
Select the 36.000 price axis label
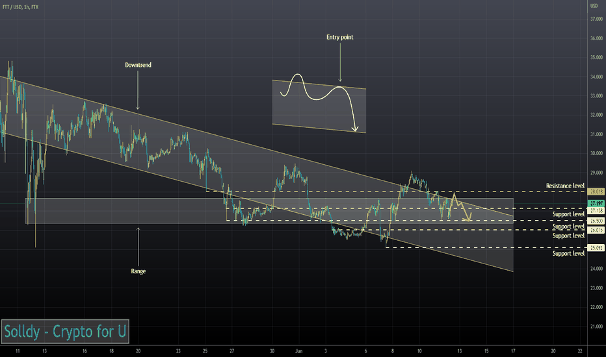(596, 38)
